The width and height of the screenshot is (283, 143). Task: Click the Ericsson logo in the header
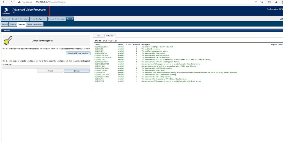pos(6,11)
